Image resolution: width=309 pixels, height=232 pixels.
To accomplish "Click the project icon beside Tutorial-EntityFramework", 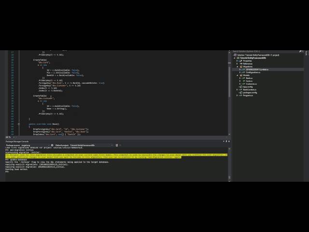I will [x=238, y=58].
